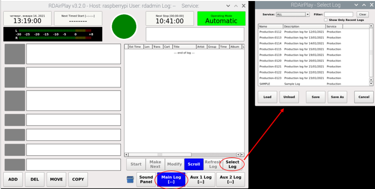Image resolution: width=375 pixels, height=189 pixels.
Task: Click the large green circular on-air indicator
Action: coord(124,27)
